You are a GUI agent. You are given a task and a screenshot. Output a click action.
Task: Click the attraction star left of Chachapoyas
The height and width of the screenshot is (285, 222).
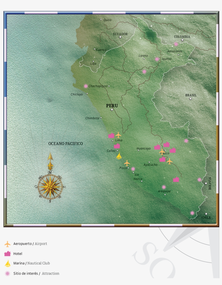pos(86,86)
